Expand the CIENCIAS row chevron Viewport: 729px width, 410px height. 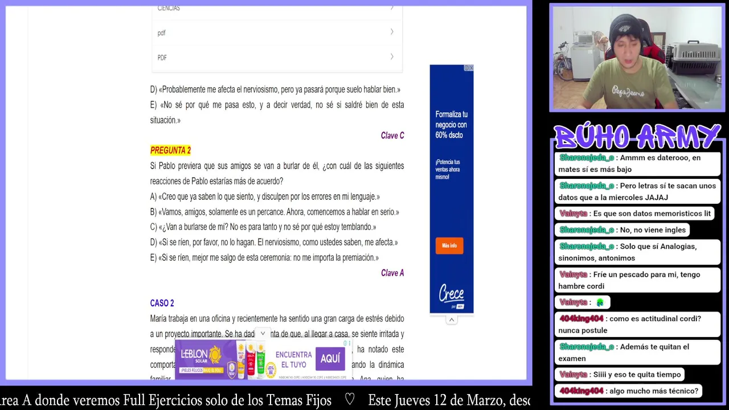tap(392, 7)
